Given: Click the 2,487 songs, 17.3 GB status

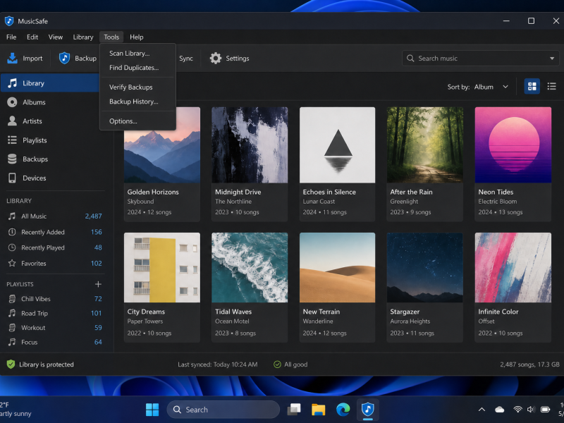Looking at the screenshot, I should (x=529, y=364).
